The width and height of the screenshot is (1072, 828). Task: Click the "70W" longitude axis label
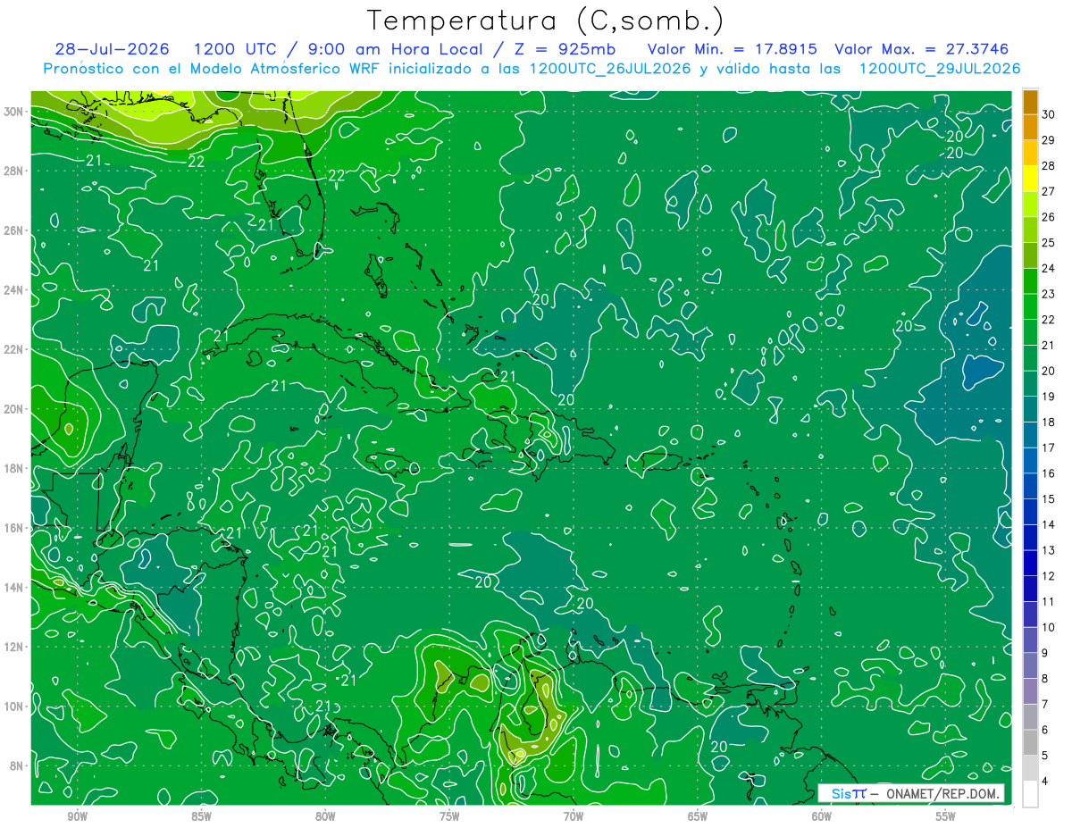[574, 816]
